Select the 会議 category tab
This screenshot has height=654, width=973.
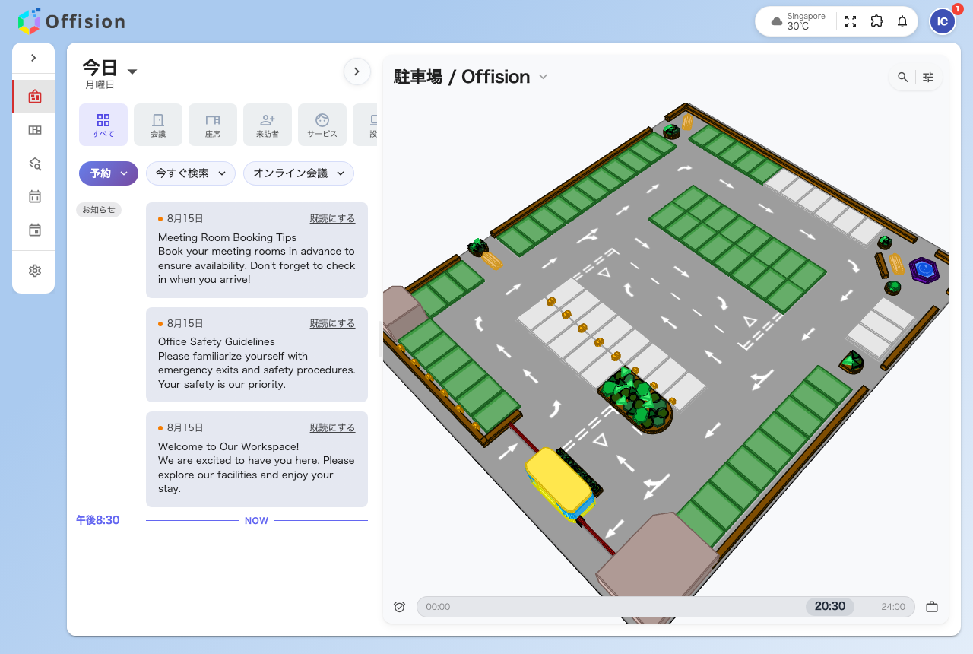coord(158,125)
